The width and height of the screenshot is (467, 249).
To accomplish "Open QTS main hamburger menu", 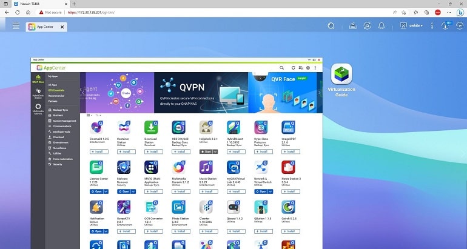I will pyautogui.click(x=16, y=25).
